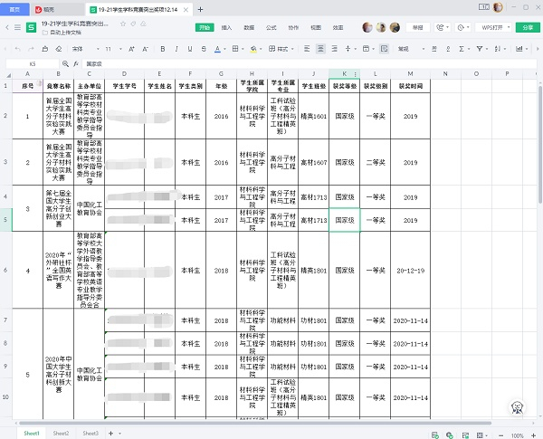
Task: Click the merge cells icon
Action: point(366,49)
